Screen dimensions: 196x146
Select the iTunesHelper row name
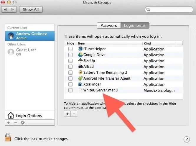point(94,49)
